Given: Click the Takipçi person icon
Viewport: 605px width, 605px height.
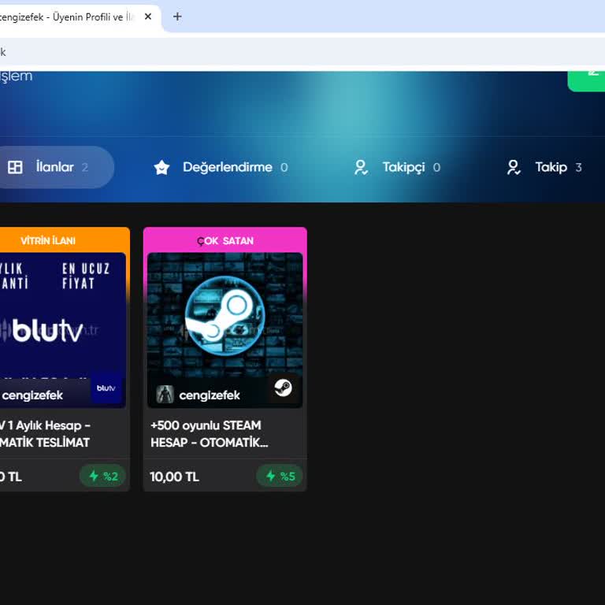Looking at the screenshot, I should tap(361, 167).
